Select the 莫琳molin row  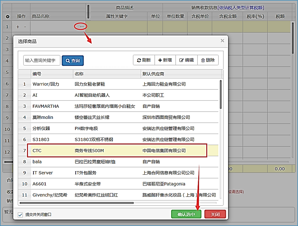pos(118,117)
